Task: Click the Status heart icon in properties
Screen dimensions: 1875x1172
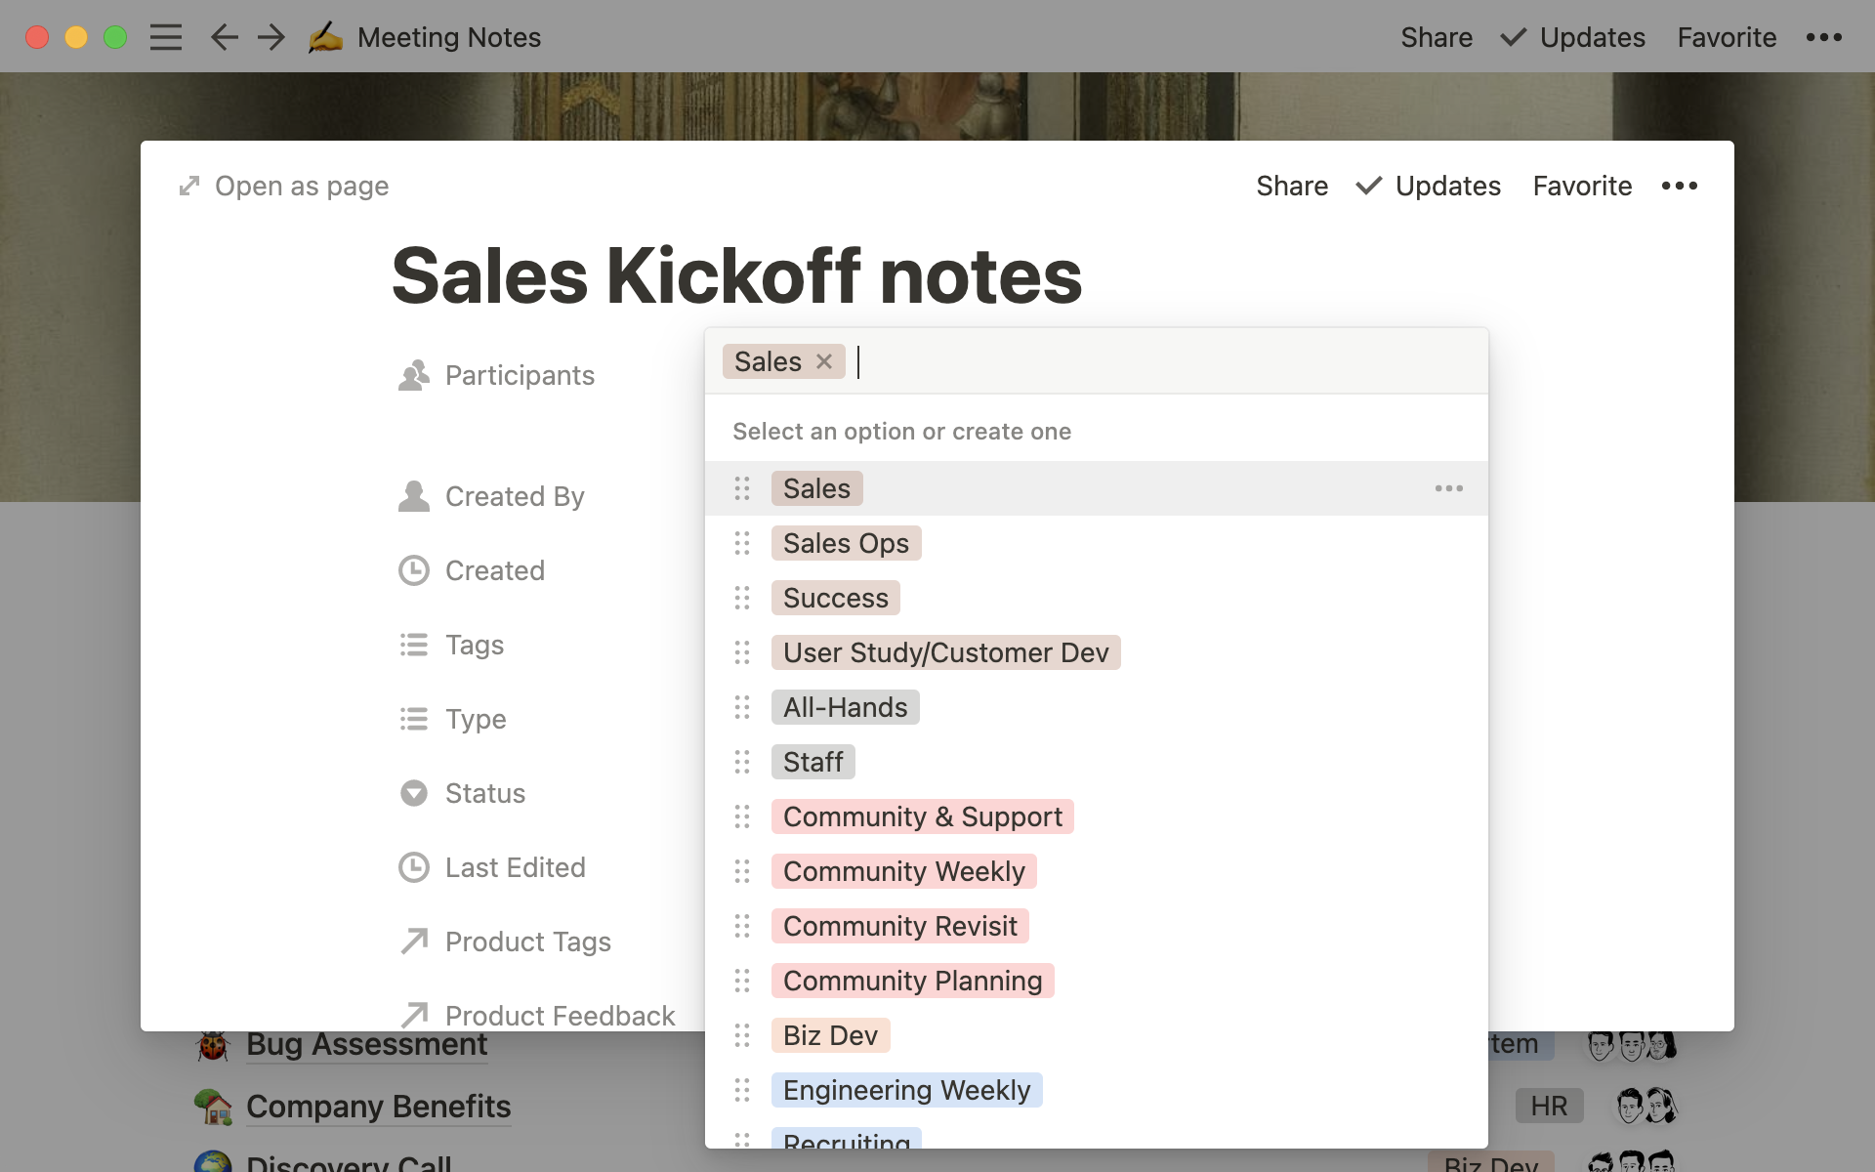Action: pos(413,793)
